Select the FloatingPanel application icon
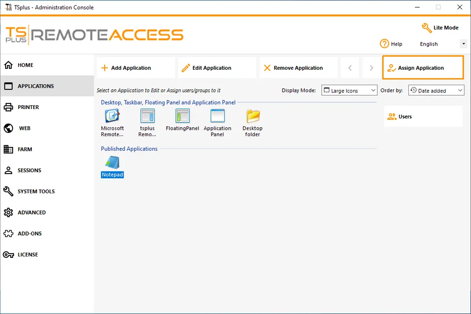The height and width of the screenshot is (314, 471). tap(182, 116)
